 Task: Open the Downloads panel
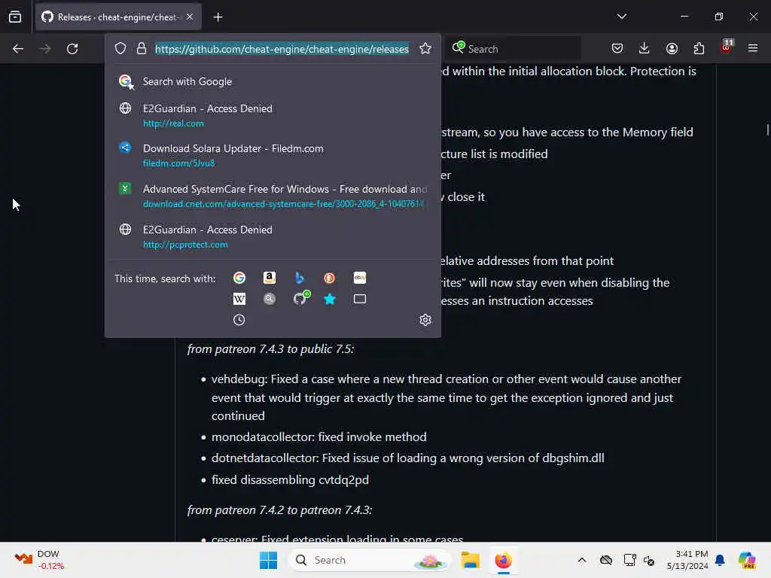645,49
